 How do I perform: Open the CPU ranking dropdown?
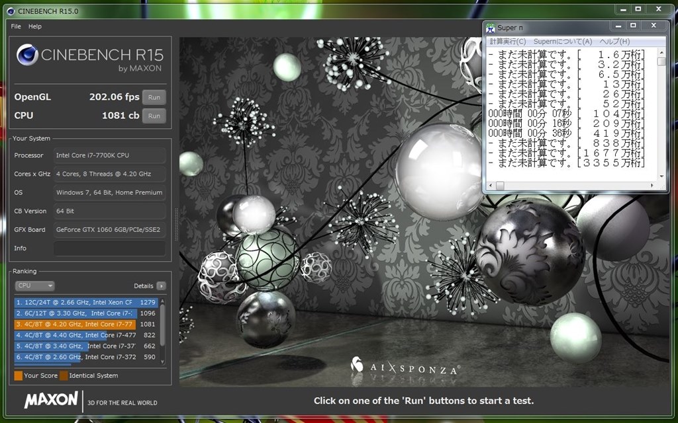pyautogui.click(x=34, y=286)
